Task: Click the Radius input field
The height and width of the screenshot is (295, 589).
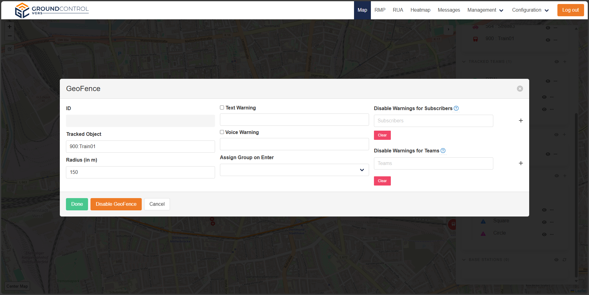Action: coord(140,172)
